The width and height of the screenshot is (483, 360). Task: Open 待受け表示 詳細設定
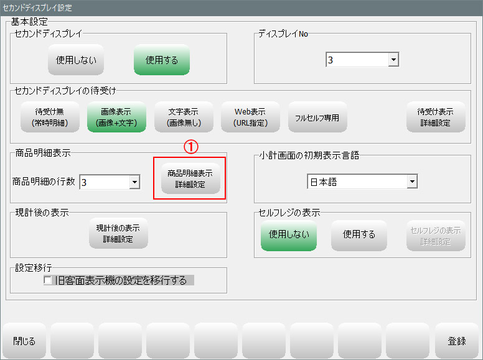(436, 118)
